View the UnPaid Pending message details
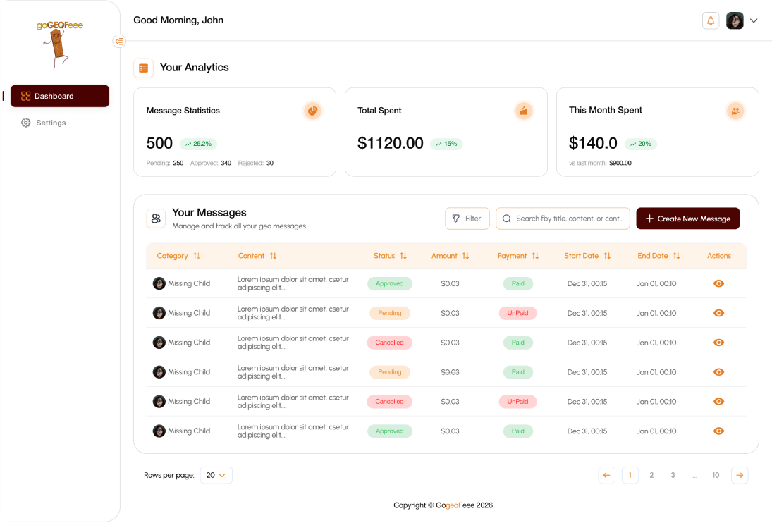The image size is (772, 523). [718, 313]
